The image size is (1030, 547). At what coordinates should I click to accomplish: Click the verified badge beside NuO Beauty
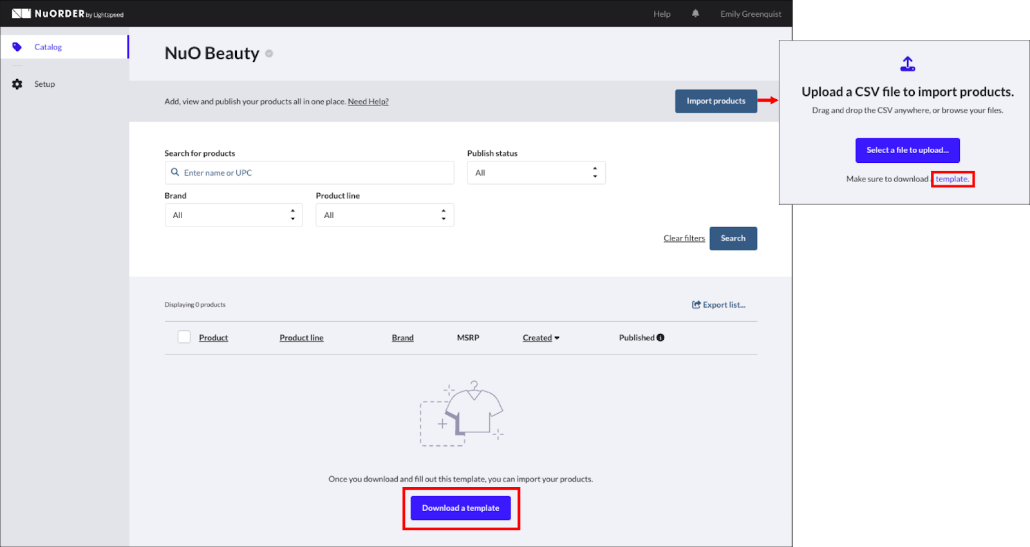coord(269,53)
